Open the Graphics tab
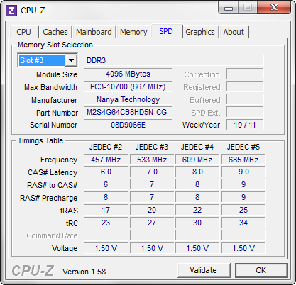The width and height of the screenshot is (296, 285). [x=200, y=32]
